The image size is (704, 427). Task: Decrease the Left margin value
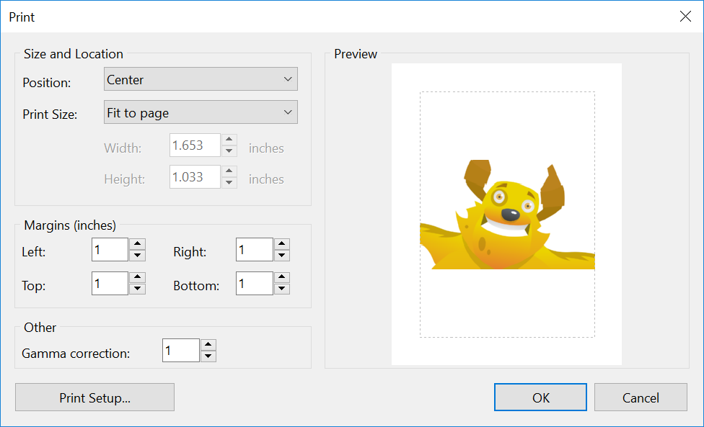[137, 256]
